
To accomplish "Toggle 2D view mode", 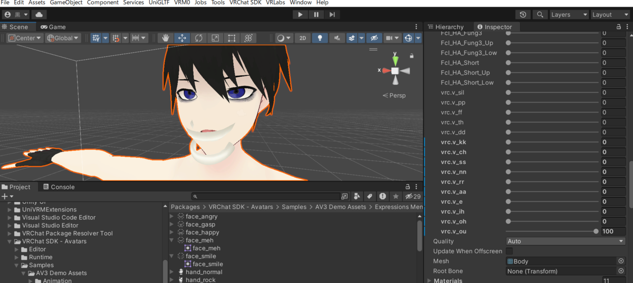I will [303, 38].
